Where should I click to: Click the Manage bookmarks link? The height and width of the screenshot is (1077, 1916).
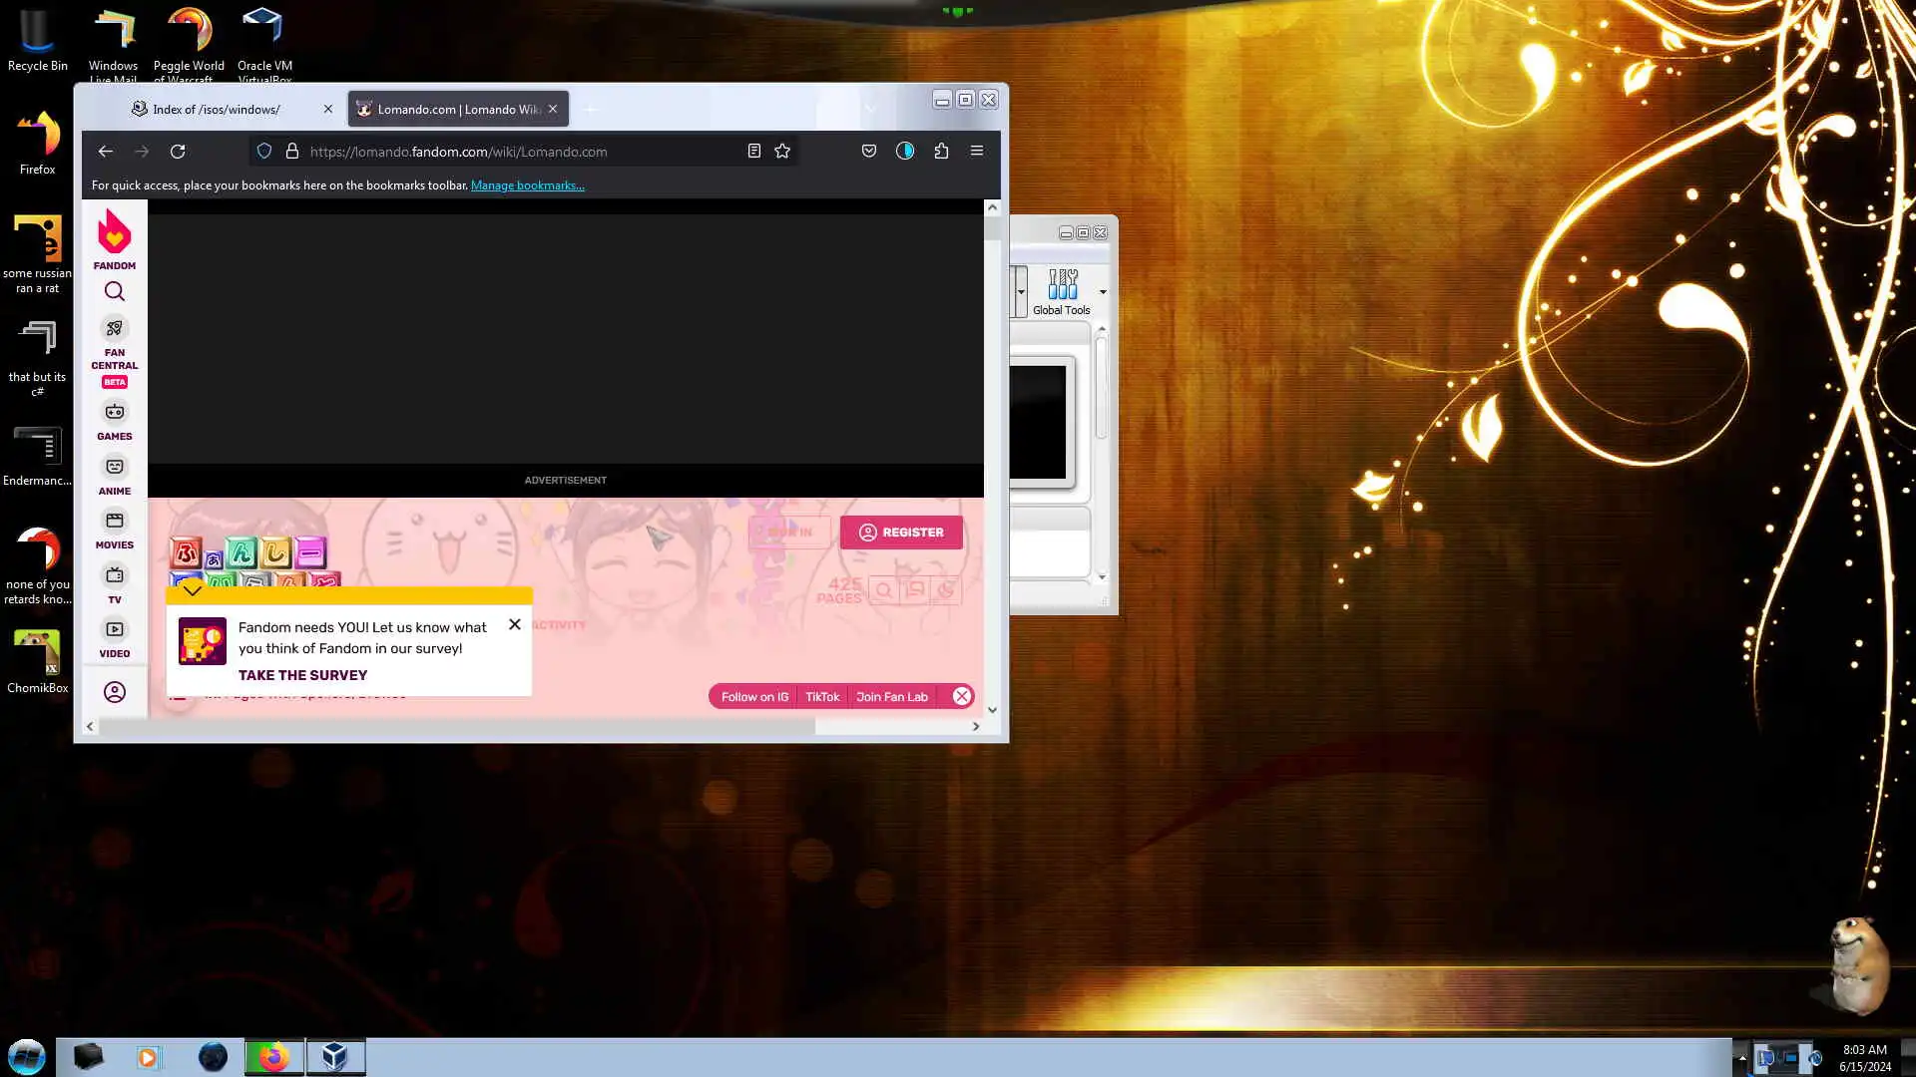[527, 185]
